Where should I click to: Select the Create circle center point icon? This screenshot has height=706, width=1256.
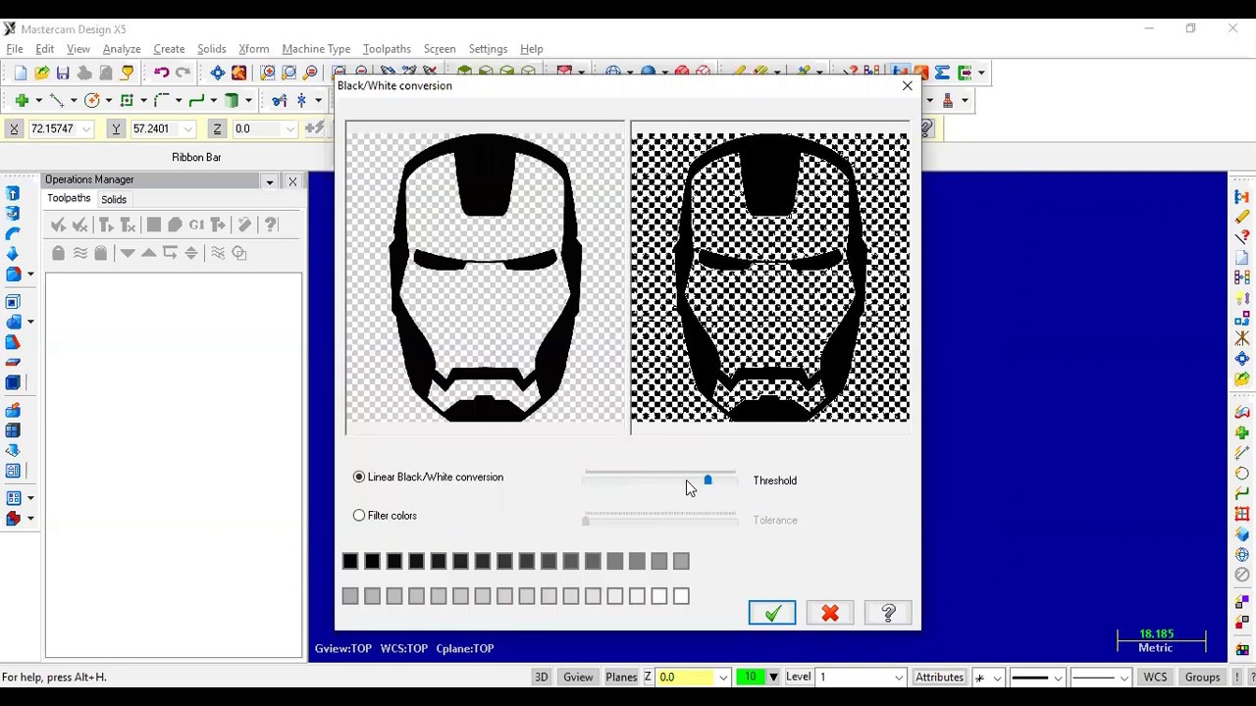coord(92,100)
